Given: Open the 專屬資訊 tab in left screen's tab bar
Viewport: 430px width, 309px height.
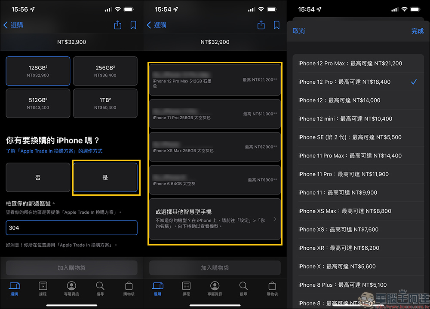Looking at the screenshot, I should pyautogui.click(x=71, y=289).
